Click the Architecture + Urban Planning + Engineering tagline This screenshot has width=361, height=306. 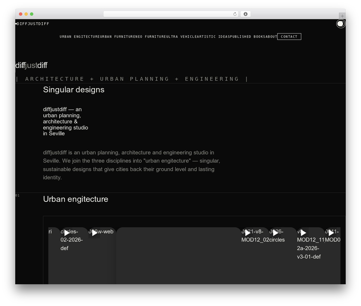click(x=132, y=79)
